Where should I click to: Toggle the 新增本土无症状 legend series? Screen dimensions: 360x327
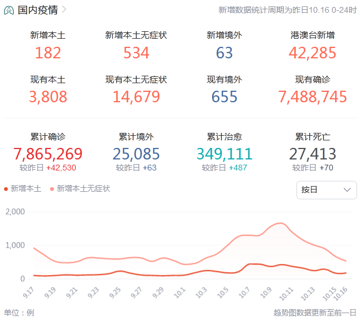pyautogui.click(x=83, y=188)
